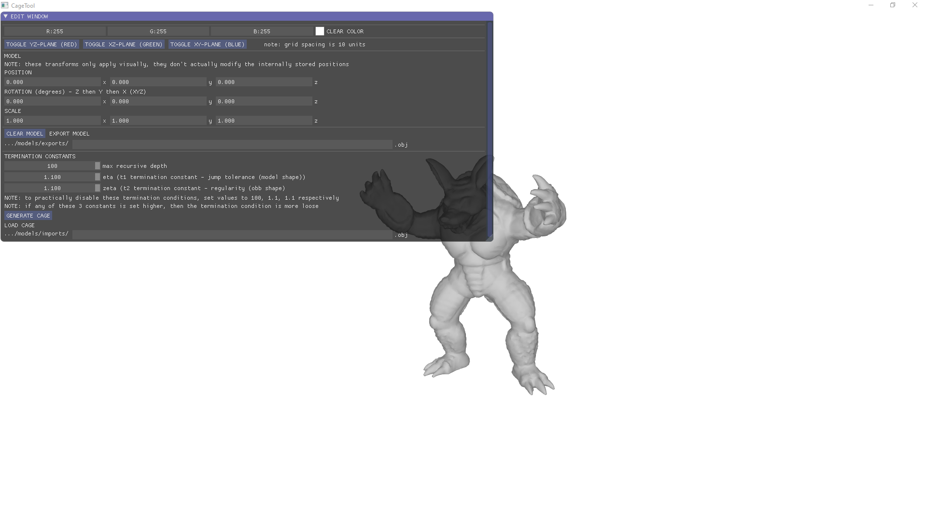Click the CageTool app icon
The image size is (927, 521).
point(5,5)
